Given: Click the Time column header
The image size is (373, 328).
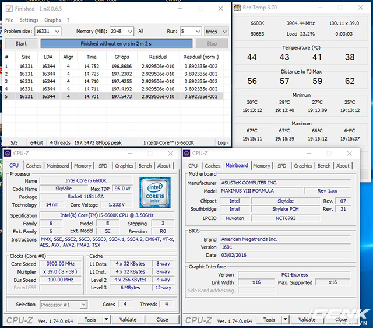Looking at the screenshot, I should coord(92,57).
